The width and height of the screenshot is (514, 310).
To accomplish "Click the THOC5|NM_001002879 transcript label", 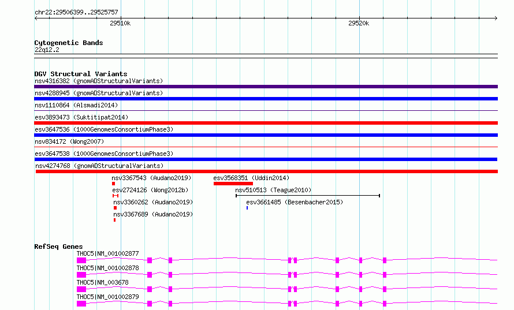I will tap(108, 297).
